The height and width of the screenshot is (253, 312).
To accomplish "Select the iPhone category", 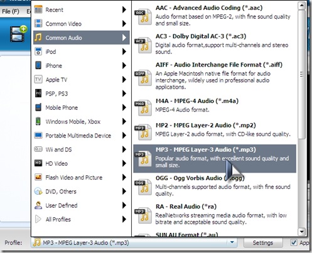I will tap(82, 65).
